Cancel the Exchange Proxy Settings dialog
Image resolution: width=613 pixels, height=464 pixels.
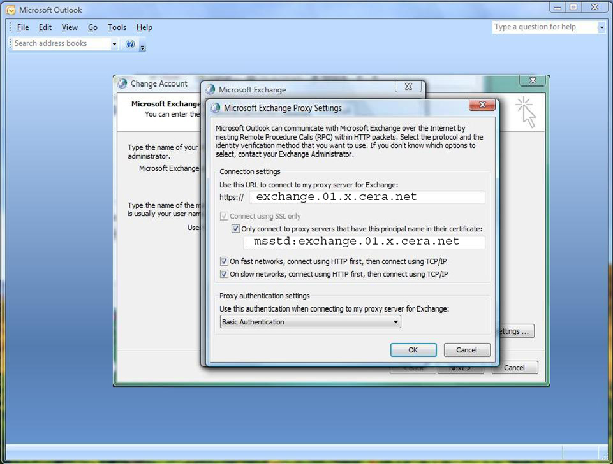click(466, 350)
